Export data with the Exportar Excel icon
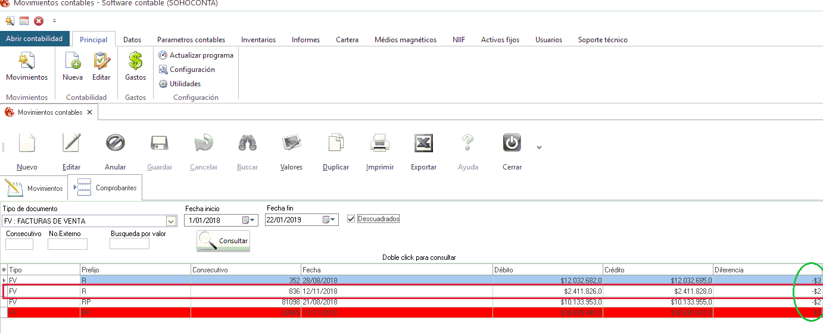This screenshot has width=823, height=333. coord(423,143)
